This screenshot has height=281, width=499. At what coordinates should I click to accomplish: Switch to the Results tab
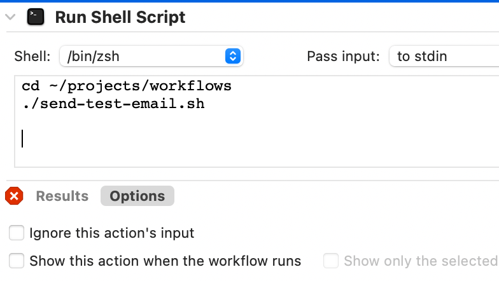(x=62, y=196)
